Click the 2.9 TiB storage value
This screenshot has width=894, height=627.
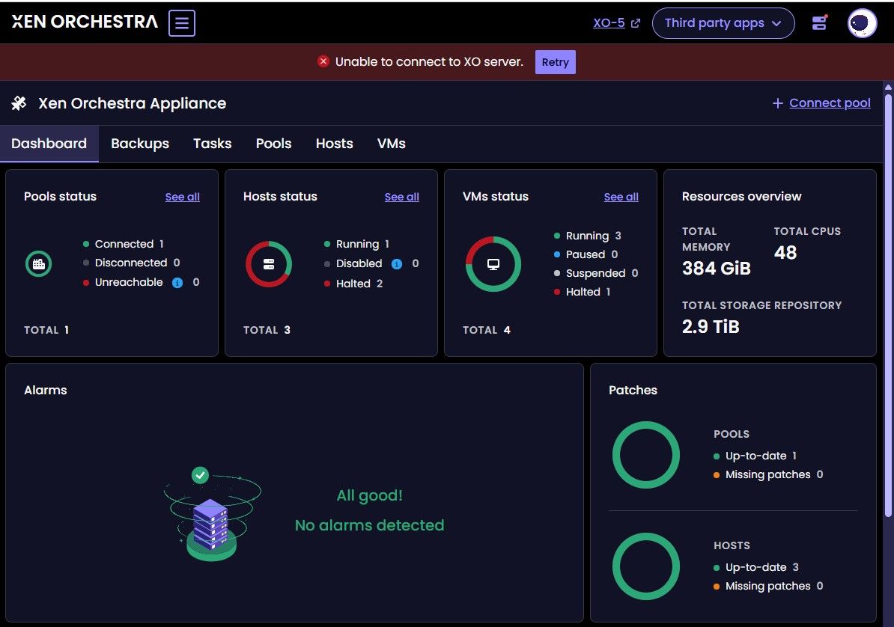711,327
